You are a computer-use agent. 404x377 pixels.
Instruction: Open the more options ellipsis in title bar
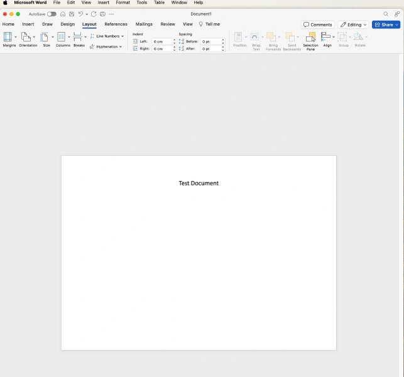click(111, 14)
